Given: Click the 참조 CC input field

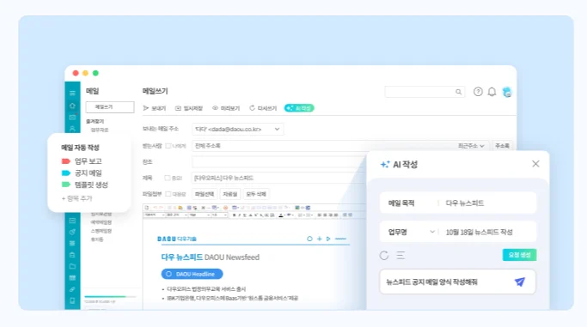Looking at the screenshot, I should (279, 162).
